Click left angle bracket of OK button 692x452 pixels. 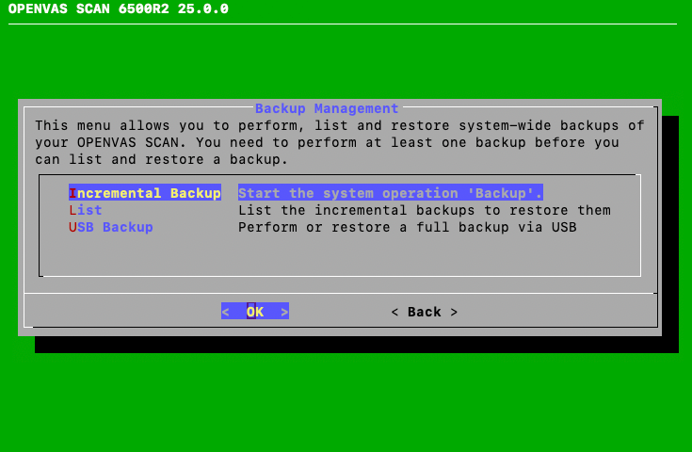[226, 312]
